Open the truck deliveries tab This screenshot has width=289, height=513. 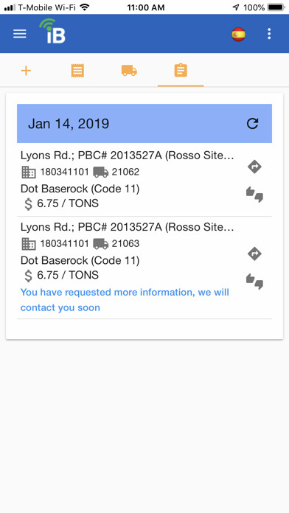point(129,71)
